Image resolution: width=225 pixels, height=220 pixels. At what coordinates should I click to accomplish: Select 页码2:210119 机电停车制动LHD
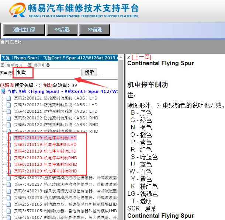(45, 138)
